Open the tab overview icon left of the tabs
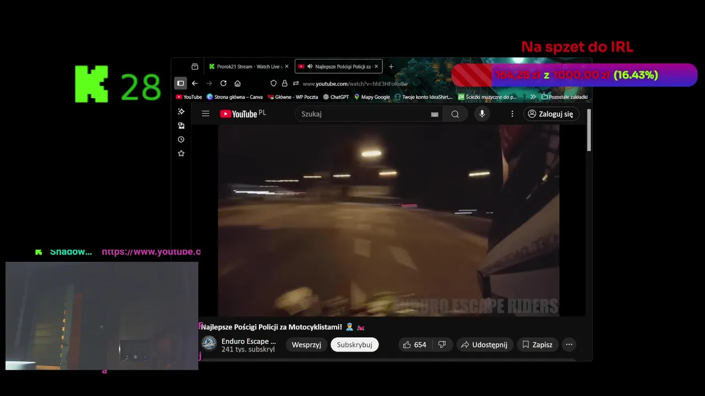The image size is (705, 396). (x=194, y=67)
